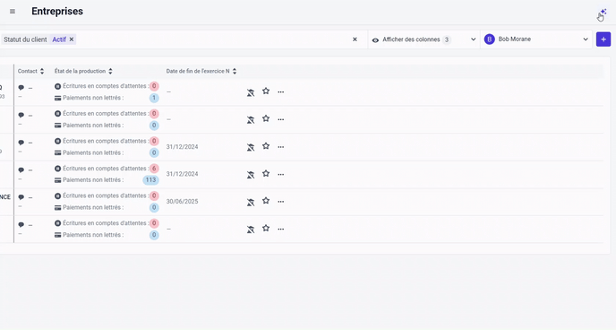Click the red badge showing 6

154,169
